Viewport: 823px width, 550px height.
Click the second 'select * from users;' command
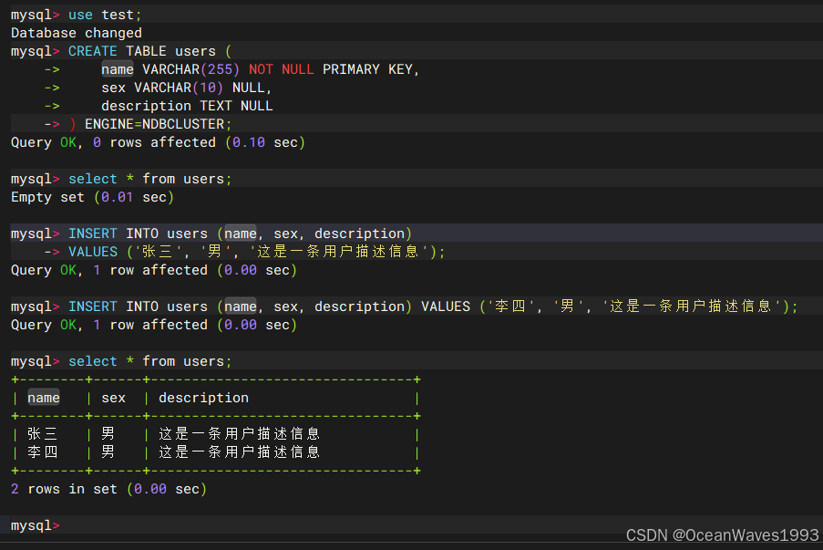(x=121, y=361)
